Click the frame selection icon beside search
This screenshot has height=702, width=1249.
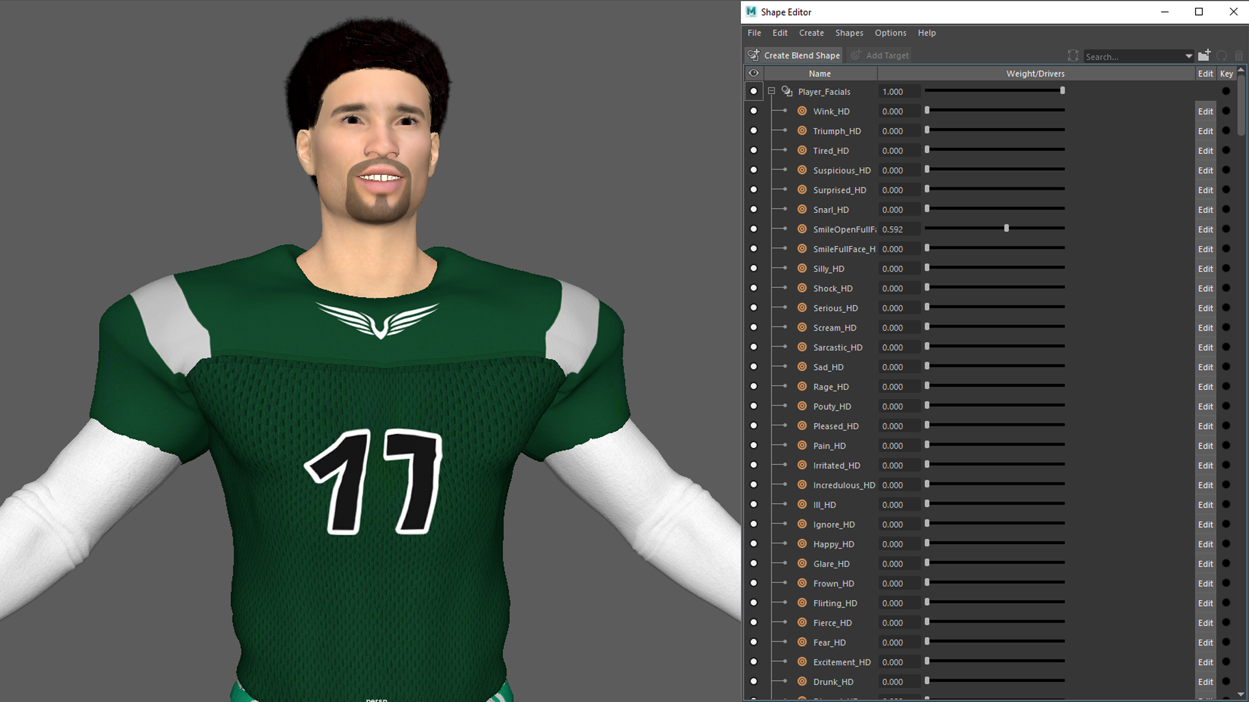pos(1073,56)
